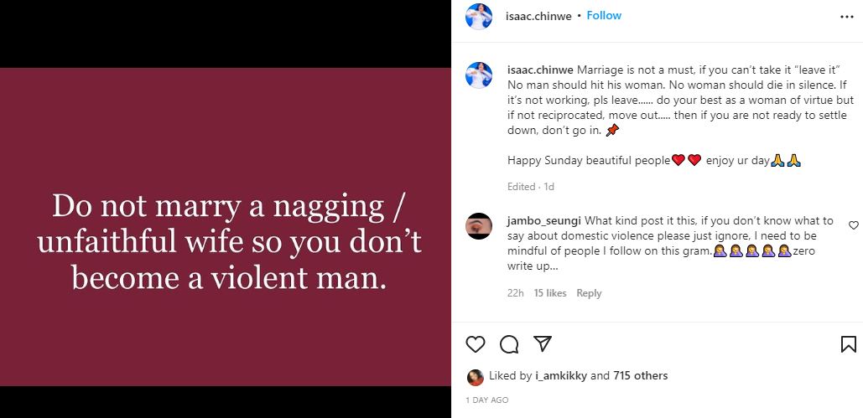
Task: View jambo_seungi's profile picture
Action: click(479, 226)
